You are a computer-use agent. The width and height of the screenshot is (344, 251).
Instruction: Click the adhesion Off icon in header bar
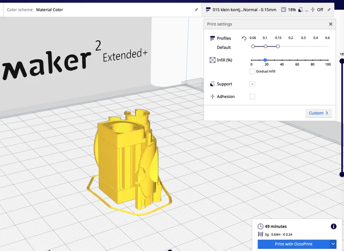tap(313, 9)
